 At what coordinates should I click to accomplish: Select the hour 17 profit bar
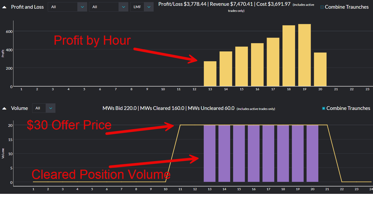(x=273, y=62)
